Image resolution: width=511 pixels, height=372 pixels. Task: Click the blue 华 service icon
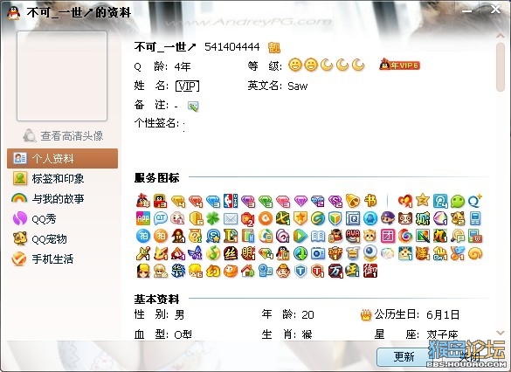(x=178, y=271)
